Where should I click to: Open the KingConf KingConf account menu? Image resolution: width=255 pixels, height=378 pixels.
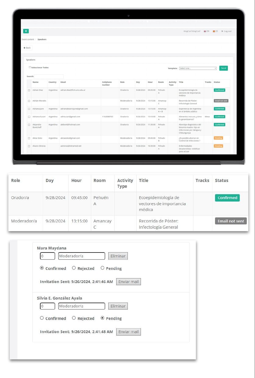(x=192, y=31)
